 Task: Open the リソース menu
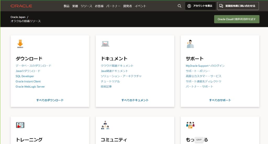87,6
